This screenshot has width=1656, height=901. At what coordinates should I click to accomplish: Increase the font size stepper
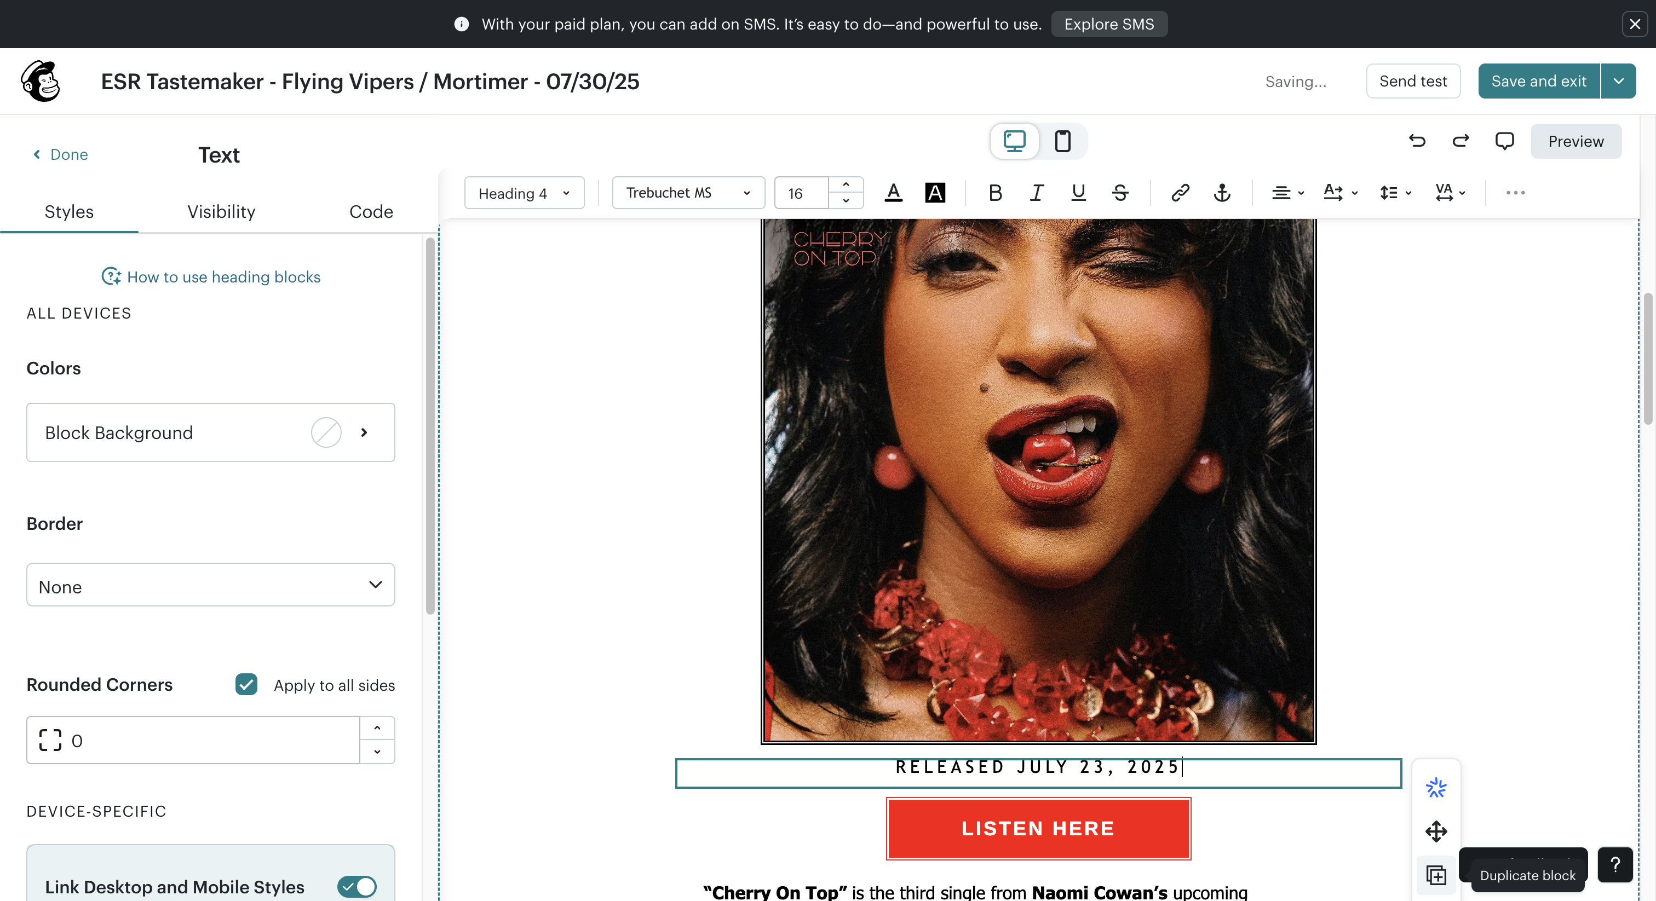[846, 185]
